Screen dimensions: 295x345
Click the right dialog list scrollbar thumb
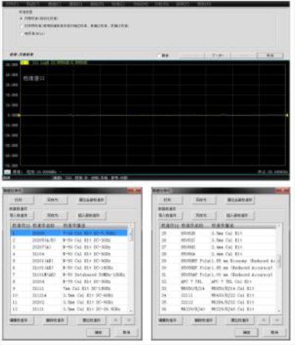coord(279,261)
